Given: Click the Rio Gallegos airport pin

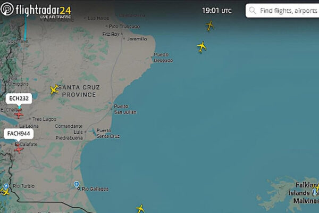Looking at the screenshot, I should tap(77, 185).
